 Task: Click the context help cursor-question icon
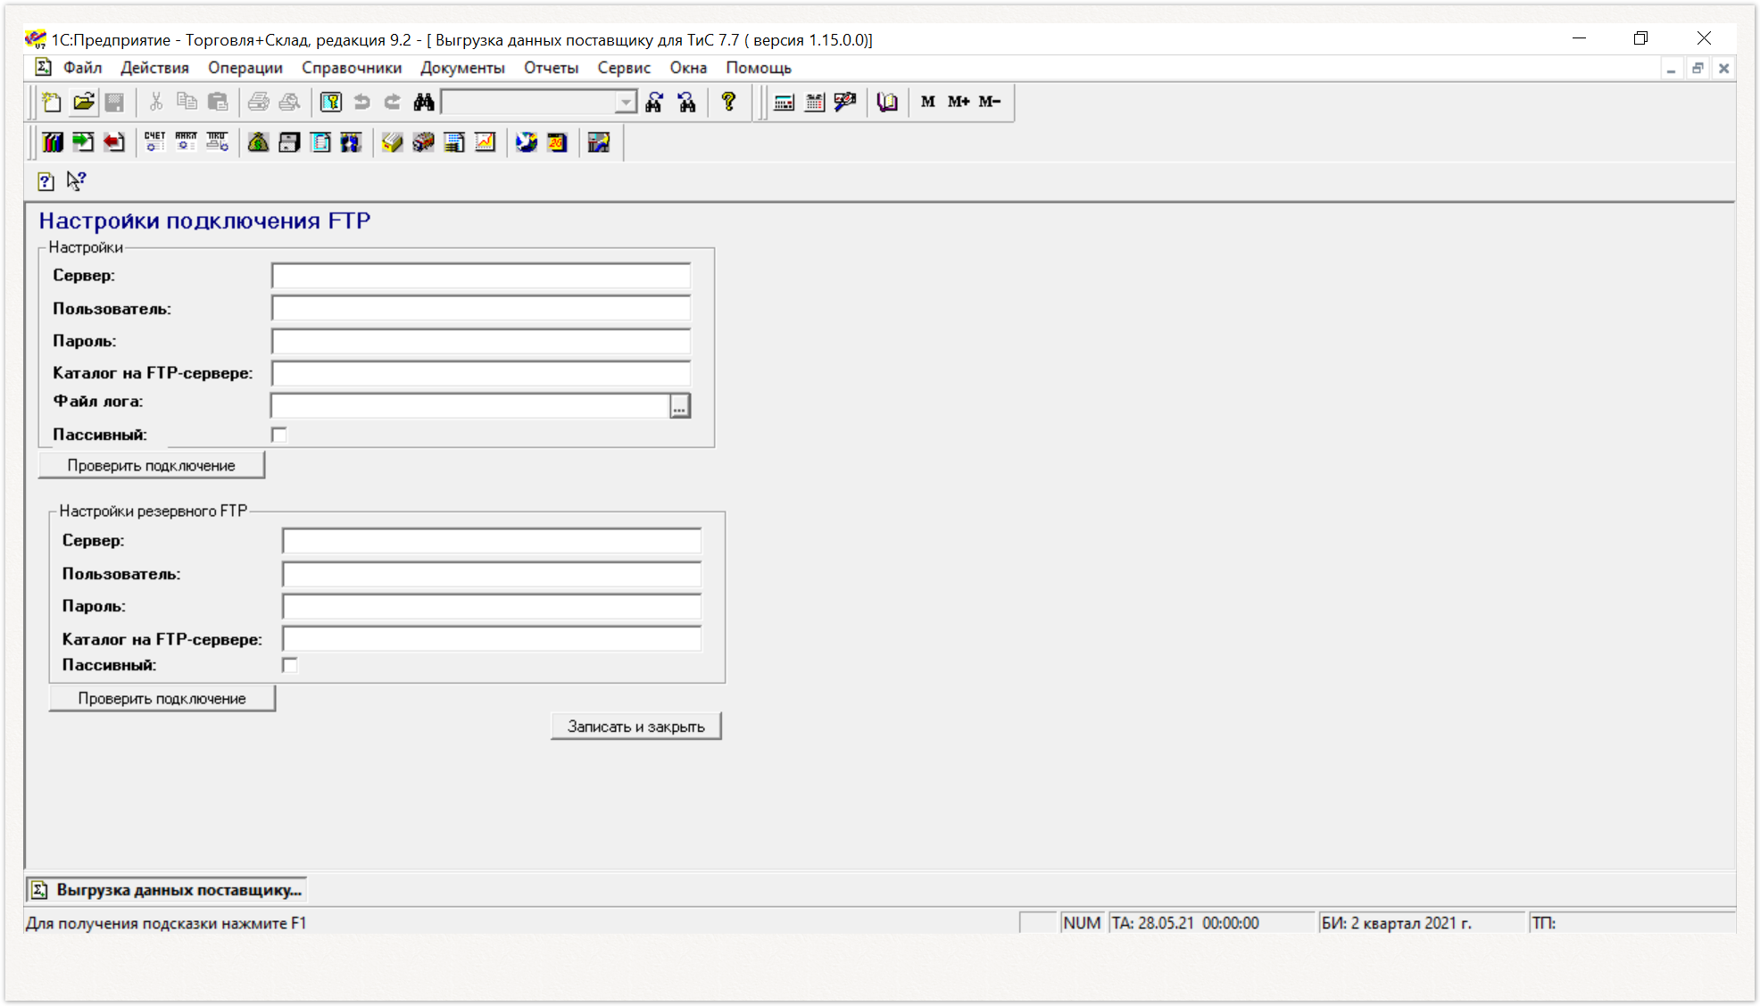coord(77,181)
